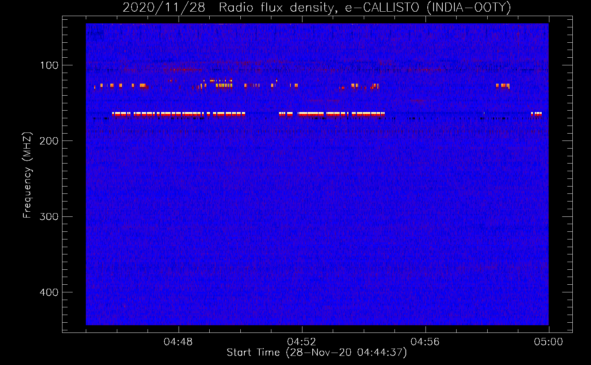Click the 400 frequency tick label
Screen dimensions: 591x365
49,292
